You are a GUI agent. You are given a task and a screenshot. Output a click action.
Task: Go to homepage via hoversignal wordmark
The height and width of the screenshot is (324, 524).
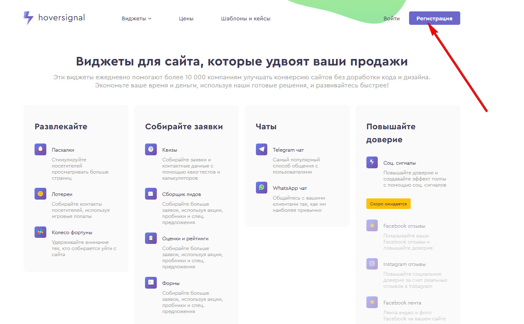(x=62, y=17)
